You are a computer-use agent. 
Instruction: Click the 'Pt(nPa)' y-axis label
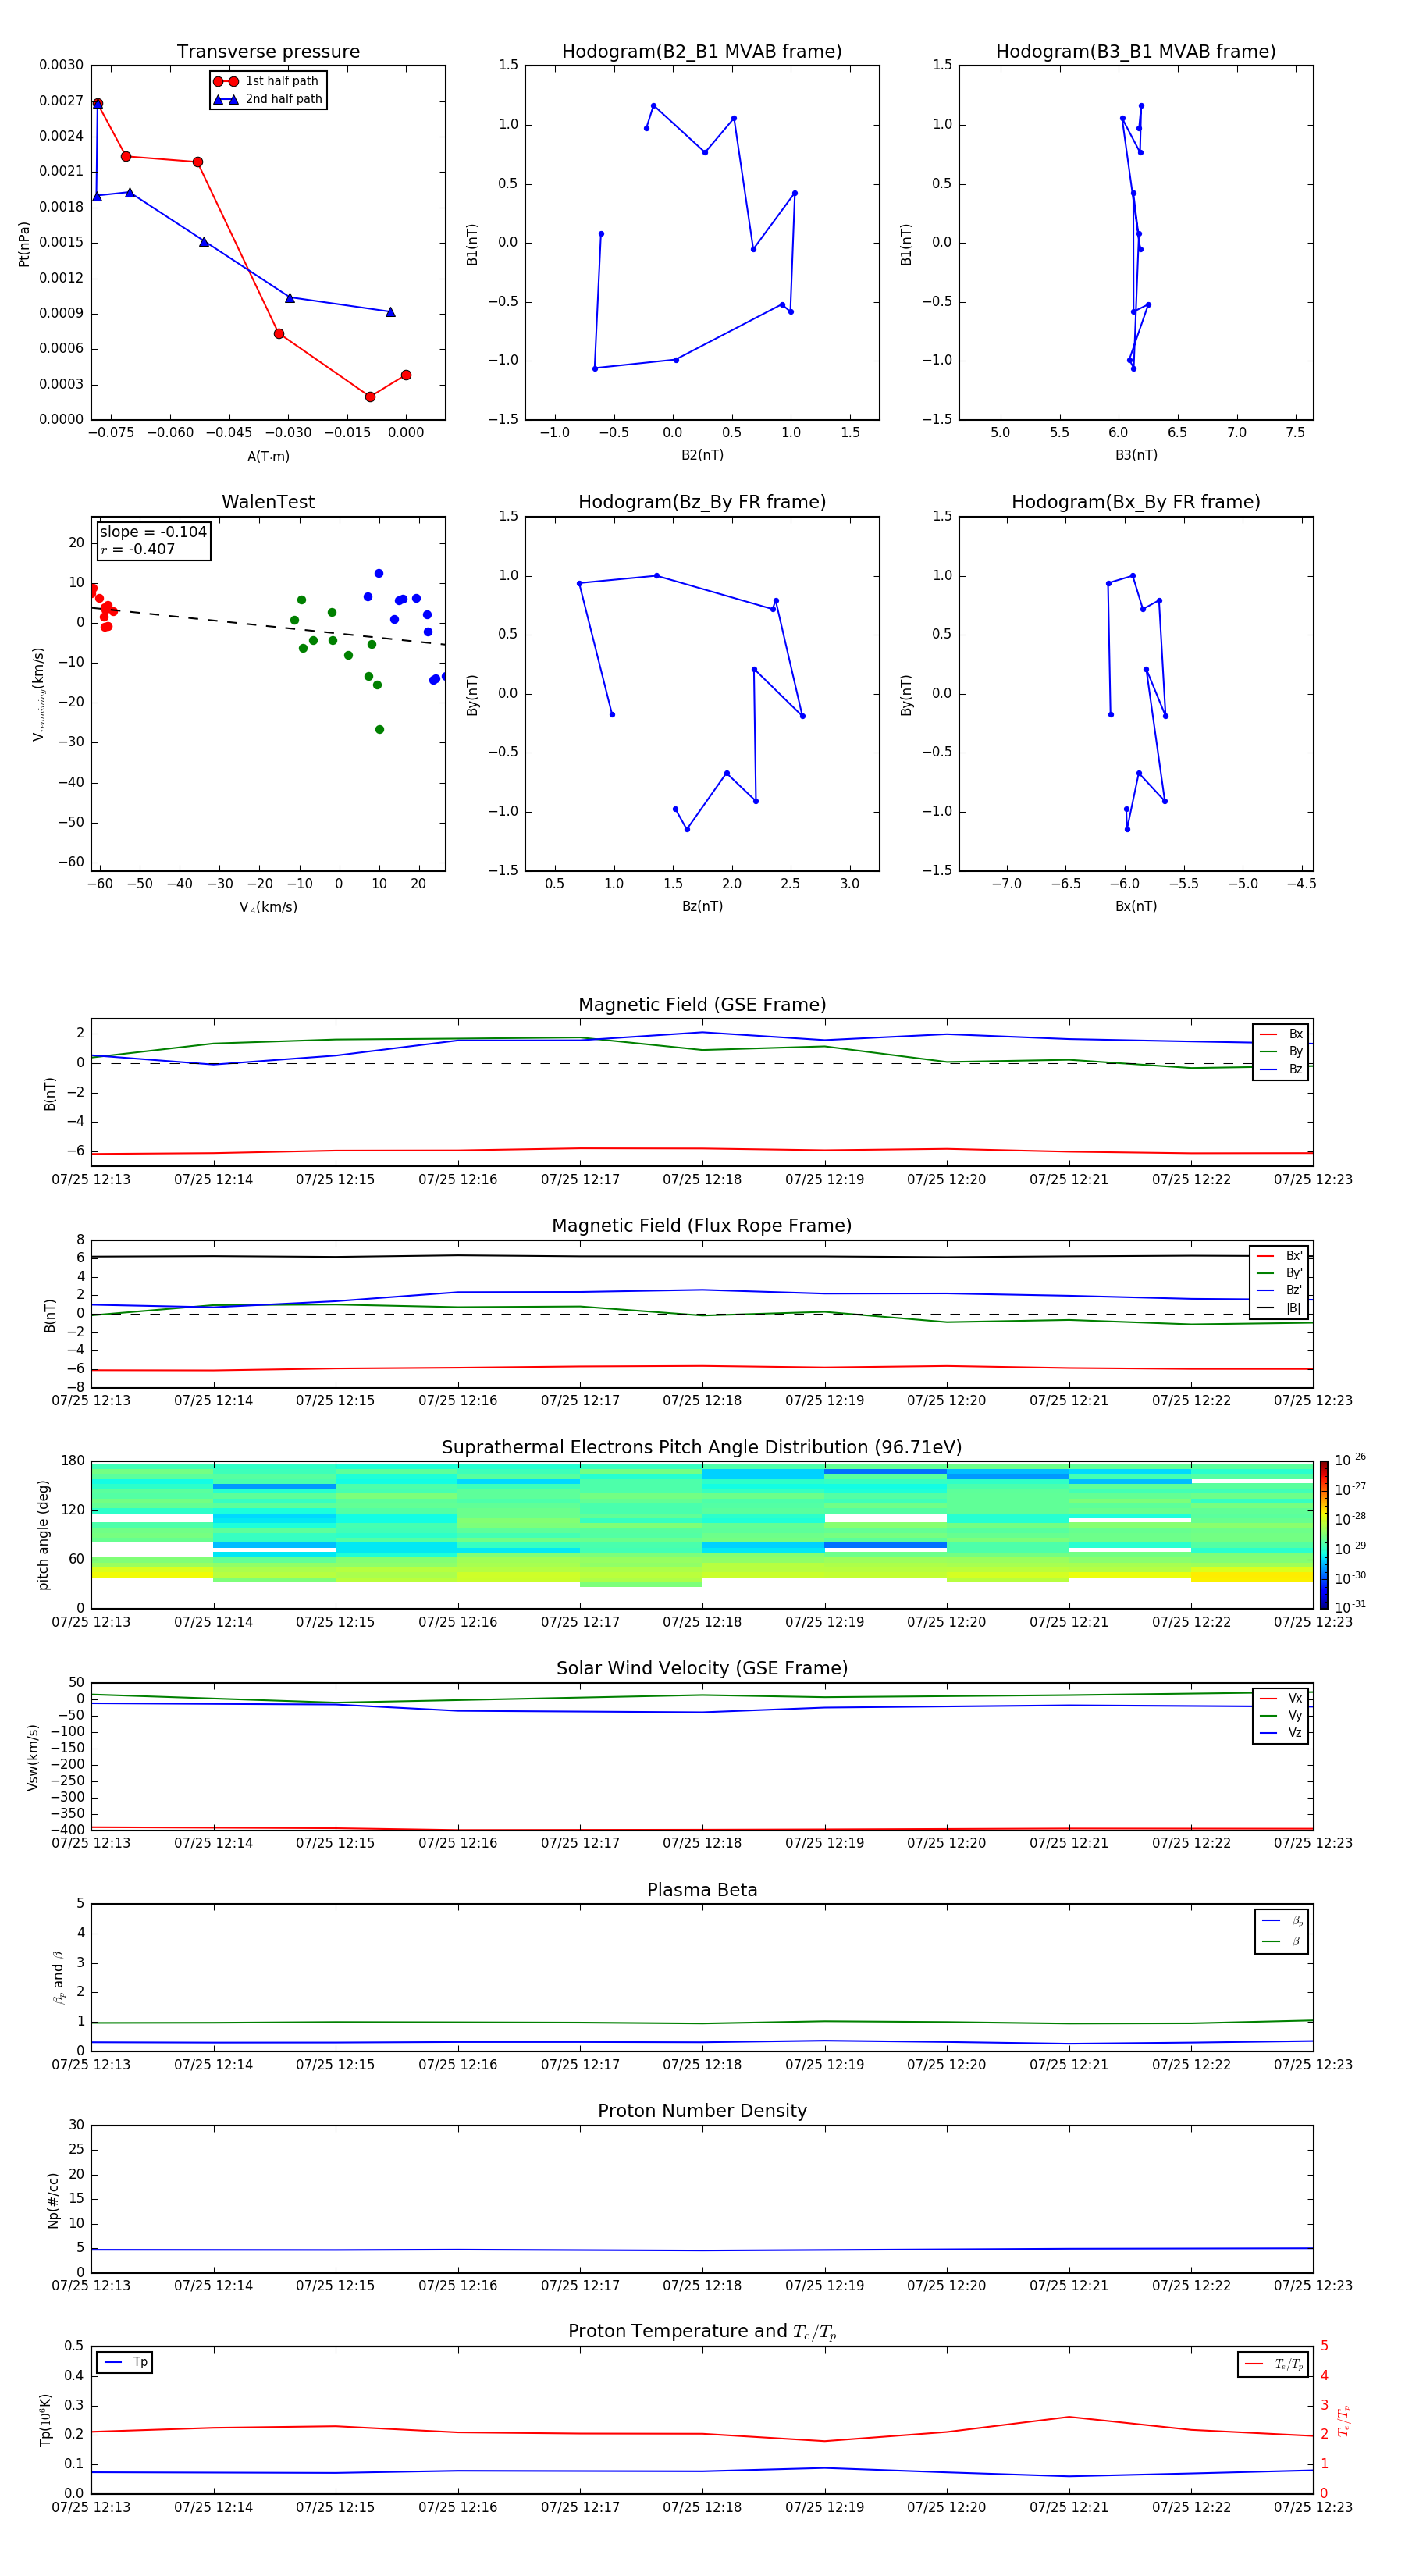(24, 243)
